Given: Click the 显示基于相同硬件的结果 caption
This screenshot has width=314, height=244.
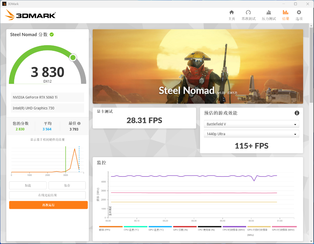Looking at the screenshot, I should click(x=47, y=140).
